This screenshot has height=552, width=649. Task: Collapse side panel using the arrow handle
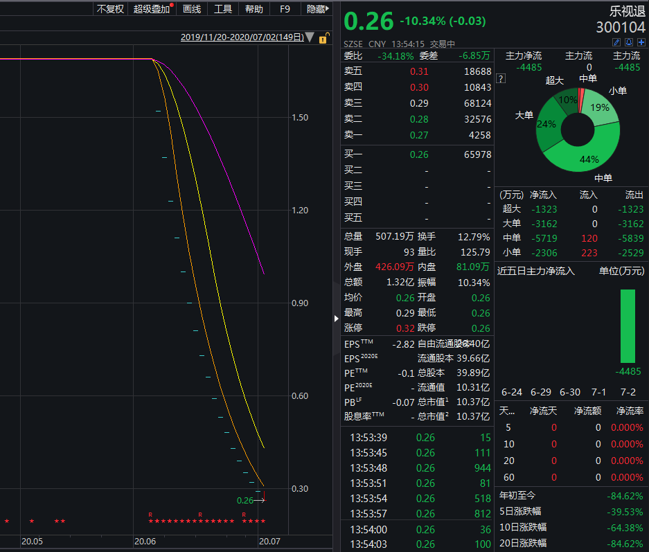pyautogui.click(x=337, y=318)
